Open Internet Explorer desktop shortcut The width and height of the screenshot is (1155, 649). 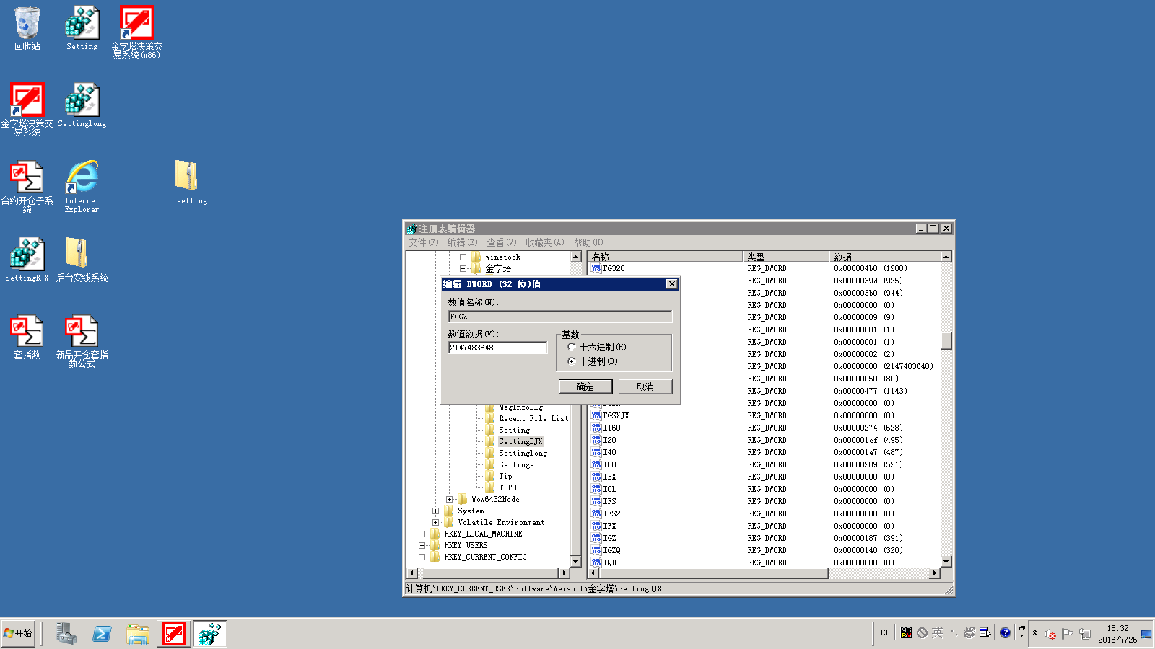[x=82, y=178]
